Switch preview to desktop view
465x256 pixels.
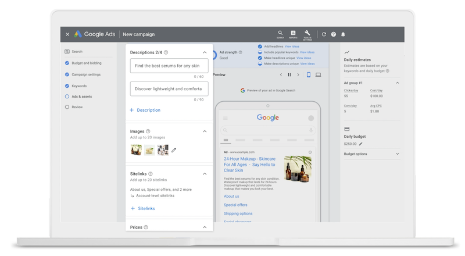[x=318, y=75]
